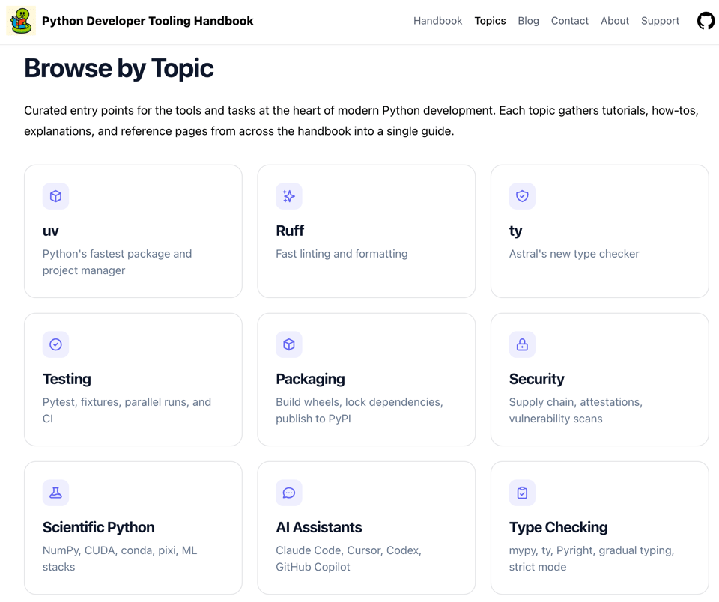Select the Topics navigation item
The height and width of the screenshot is (602, 719).
tap(490, 21)
